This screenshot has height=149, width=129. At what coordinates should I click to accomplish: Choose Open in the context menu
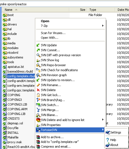coord(45,21)
